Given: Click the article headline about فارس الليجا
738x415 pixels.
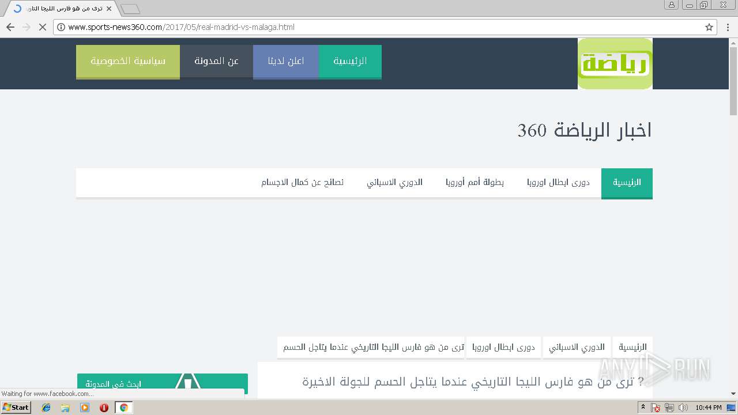Looking at the screenshot, I should click(x=473, y=382).
